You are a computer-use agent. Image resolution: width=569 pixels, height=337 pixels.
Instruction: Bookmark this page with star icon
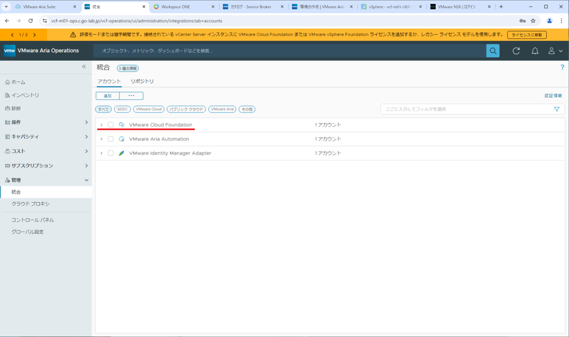(x=533, y=21)
